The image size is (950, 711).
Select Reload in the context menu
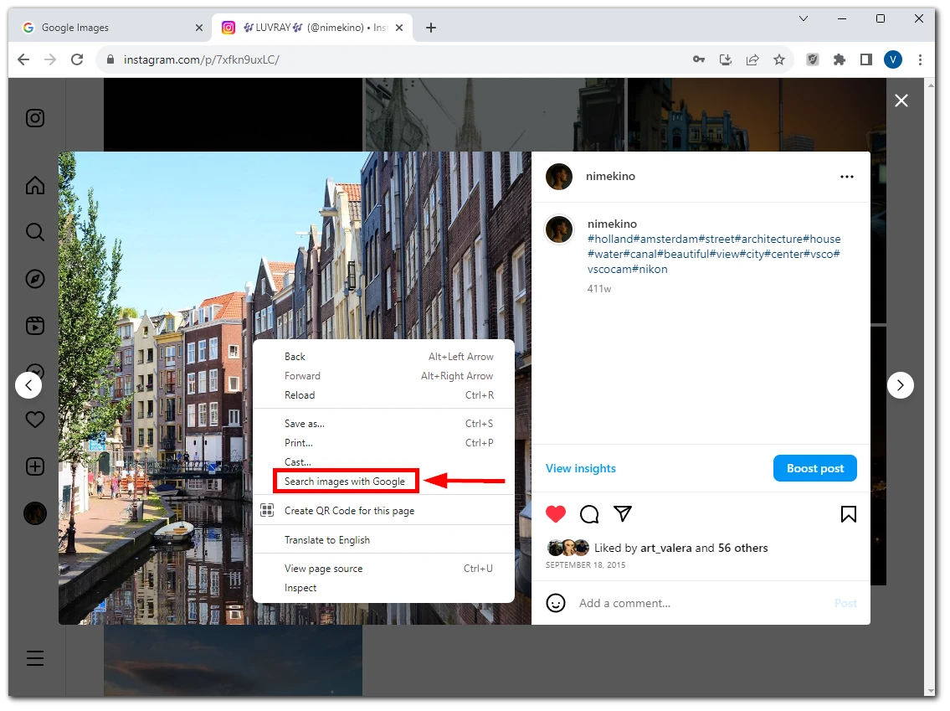383,395
